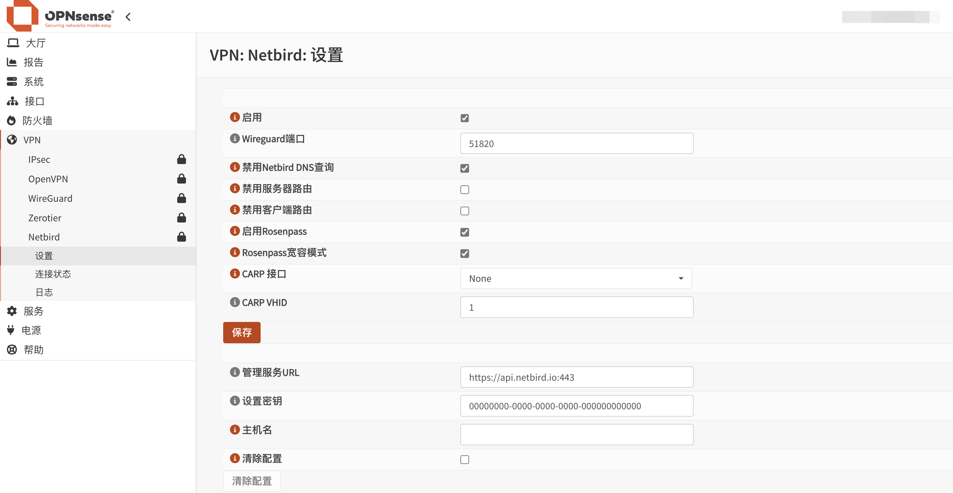Screen dimensions: 953x493
Task: Click the grey 清除配置 button
Action: 251,481
